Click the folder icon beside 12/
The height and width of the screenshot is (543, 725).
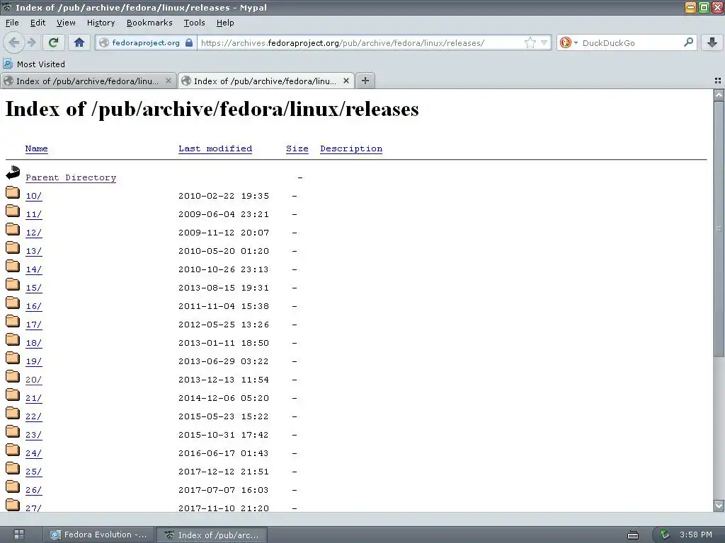point(13,229)
